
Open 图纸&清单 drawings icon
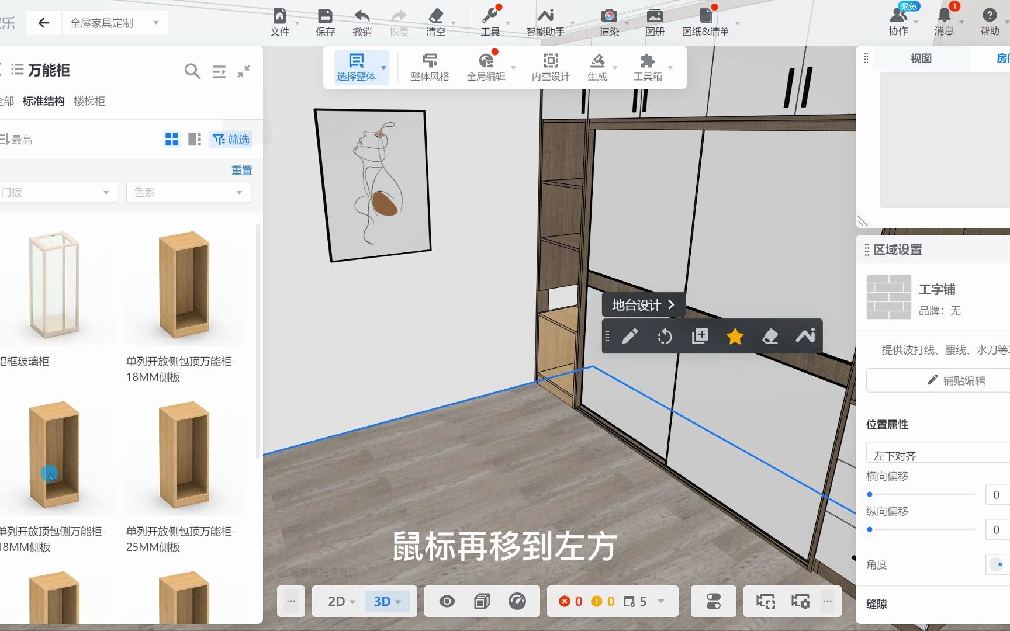[705, 16]
